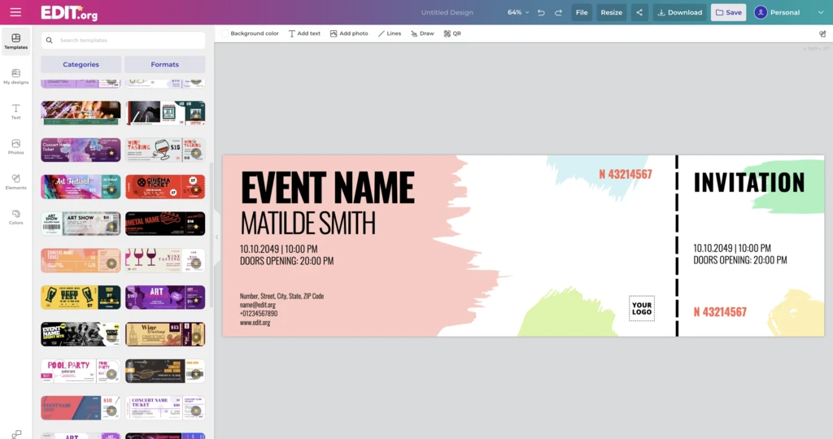
Task: Click the undo arrow icon
Action: pos(541,12)
